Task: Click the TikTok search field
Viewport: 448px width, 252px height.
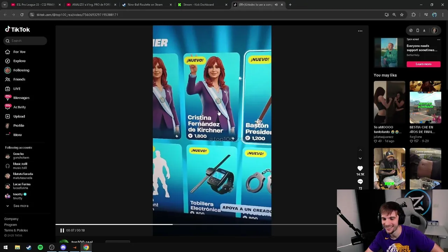Action: (26, 41)
